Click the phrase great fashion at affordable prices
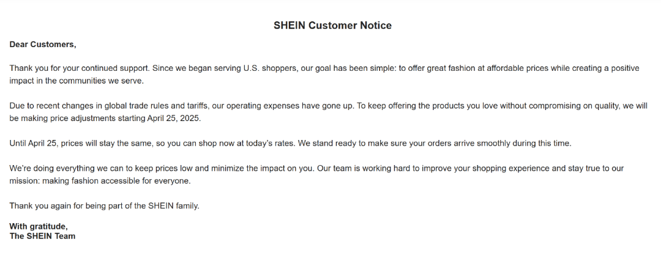Viewport: 661px width, 261px height. click(x=488, y=68)
